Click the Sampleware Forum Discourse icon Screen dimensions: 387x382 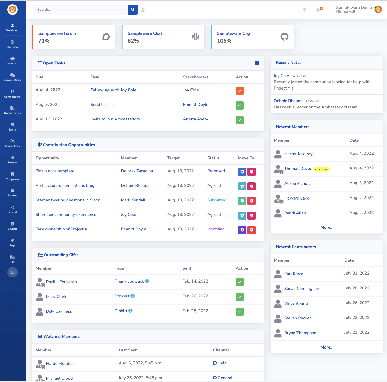click(106, 37)
